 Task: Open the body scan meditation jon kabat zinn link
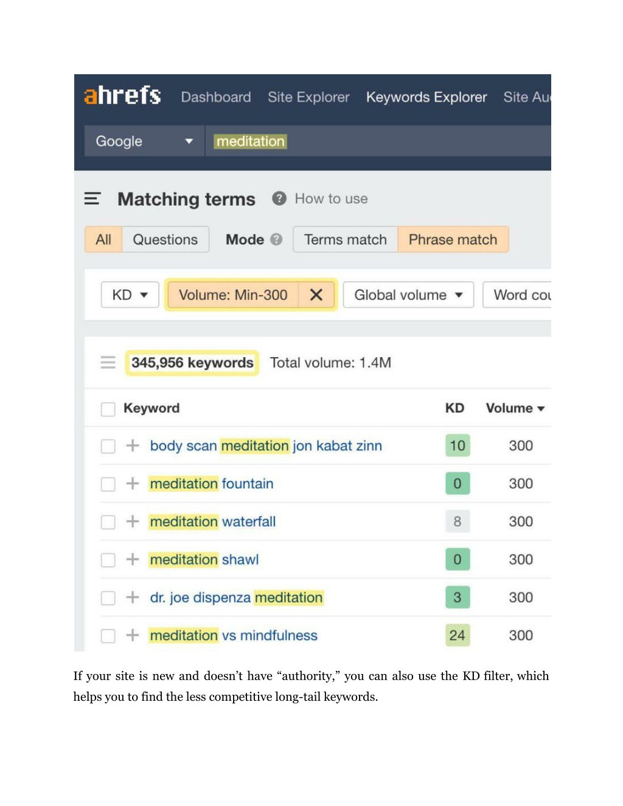coord(266,446)
